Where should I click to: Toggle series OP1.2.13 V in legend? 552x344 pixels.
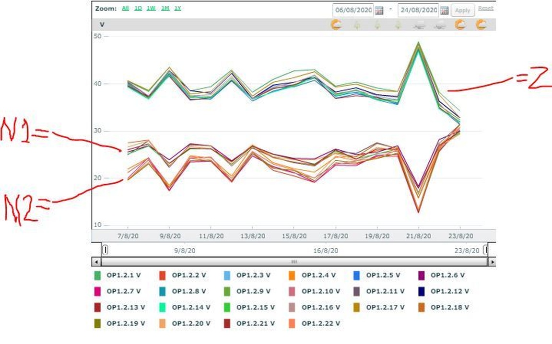(x=120, y=308)
